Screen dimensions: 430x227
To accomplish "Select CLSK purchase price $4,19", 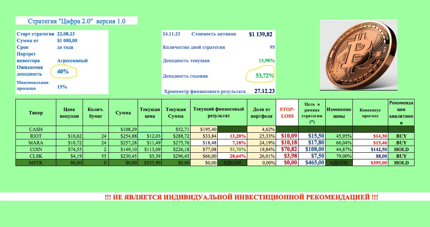I will (69, 156).
